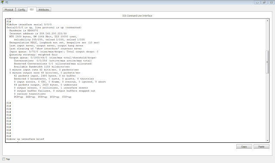
Task: Click the R1 window title icon
Action: (x=2, y=2)
